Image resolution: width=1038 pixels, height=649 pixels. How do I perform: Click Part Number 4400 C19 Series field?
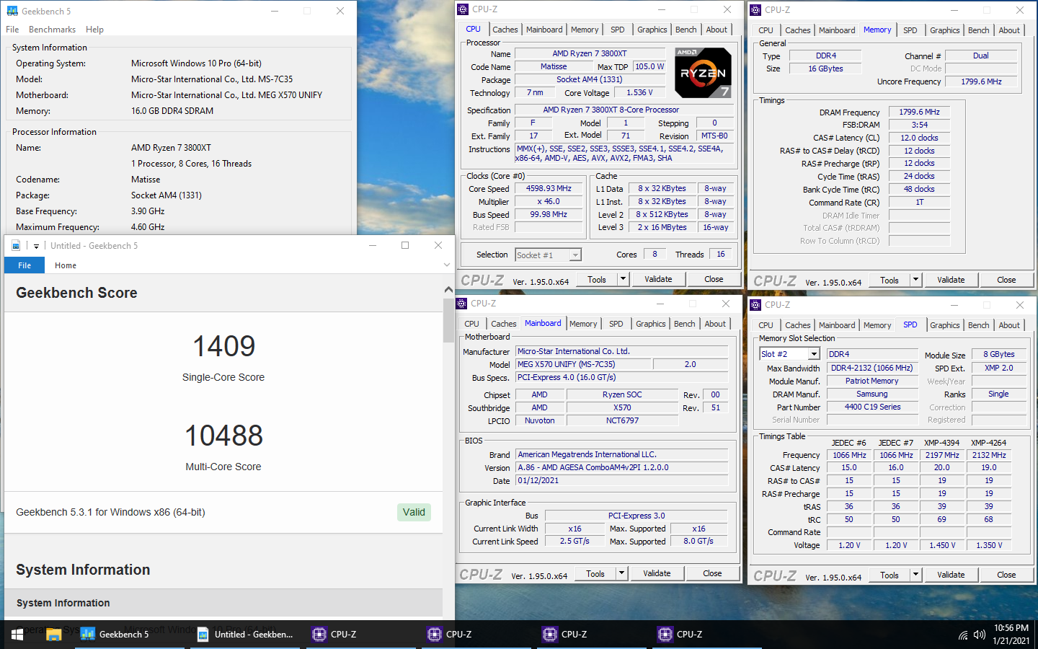pyautogui.click(x=872, y=407)
